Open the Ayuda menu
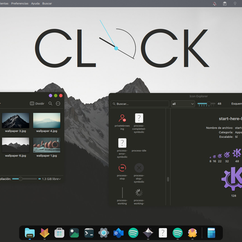 (x=35, y=4)
